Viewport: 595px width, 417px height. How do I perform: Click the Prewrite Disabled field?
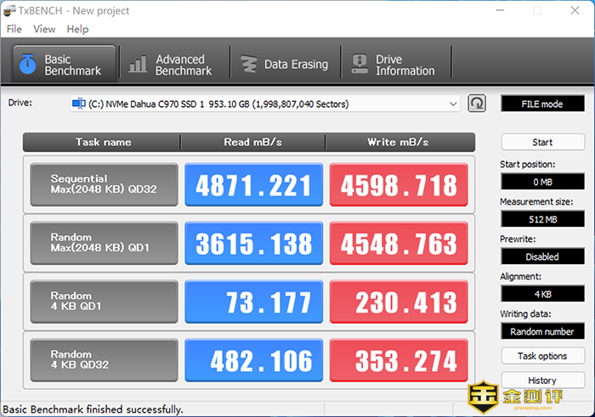(x=542, y=256)
